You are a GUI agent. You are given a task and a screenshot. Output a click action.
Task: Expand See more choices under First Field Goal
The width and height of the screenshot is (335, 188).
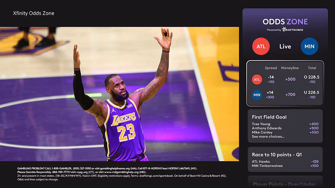pos(268,136)
